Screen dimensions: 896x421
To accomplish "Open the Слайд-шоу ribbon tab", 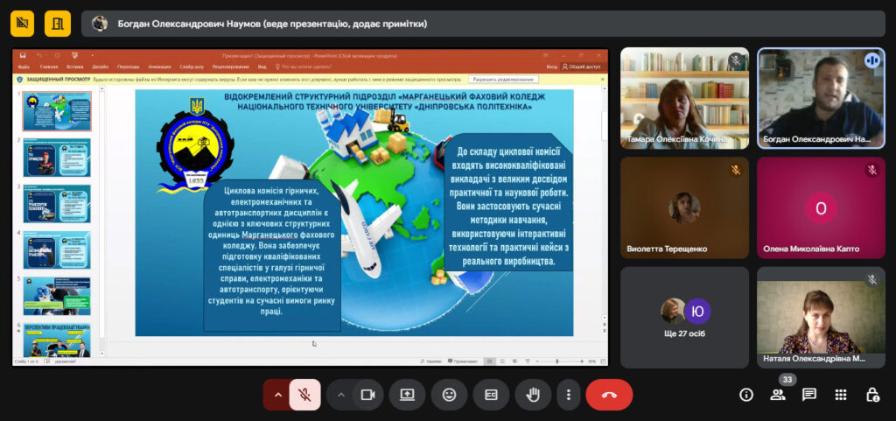I will 192,67.
